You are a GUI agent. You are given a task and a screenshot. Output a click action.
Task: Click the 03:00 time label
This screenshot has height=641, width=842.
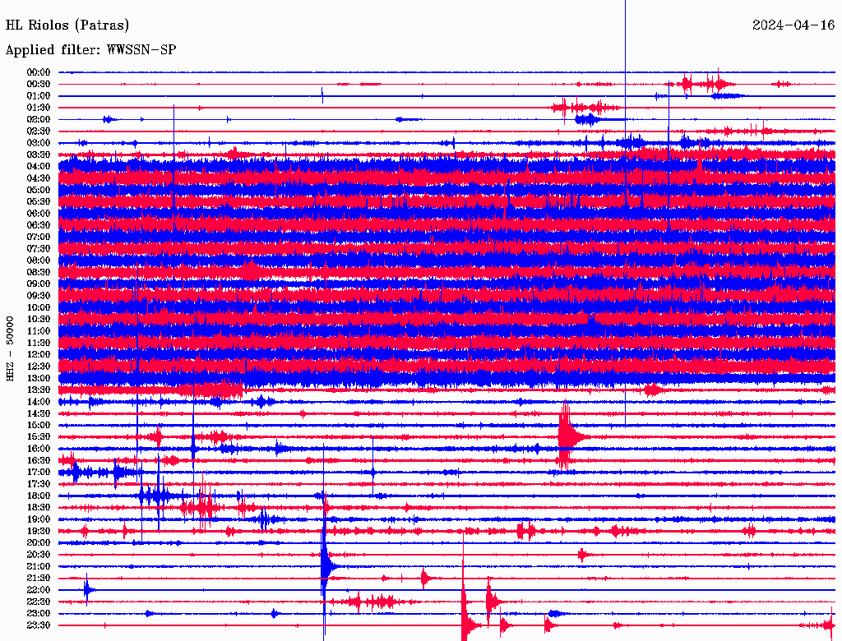[39, 143]
